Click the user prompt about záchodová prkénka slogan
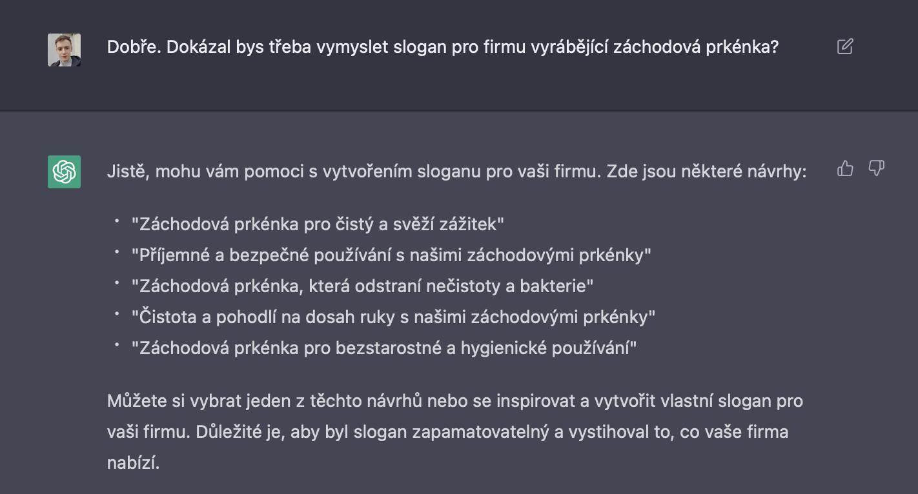This screenshot has width=918, height=494. 443,47
